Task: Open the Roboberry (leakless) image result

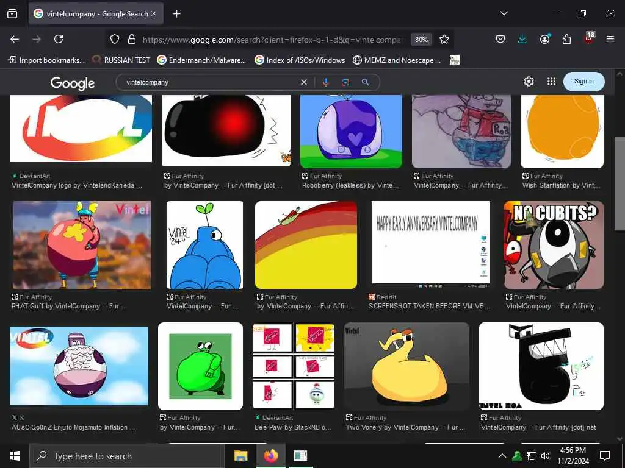Action: coord(351,132)
